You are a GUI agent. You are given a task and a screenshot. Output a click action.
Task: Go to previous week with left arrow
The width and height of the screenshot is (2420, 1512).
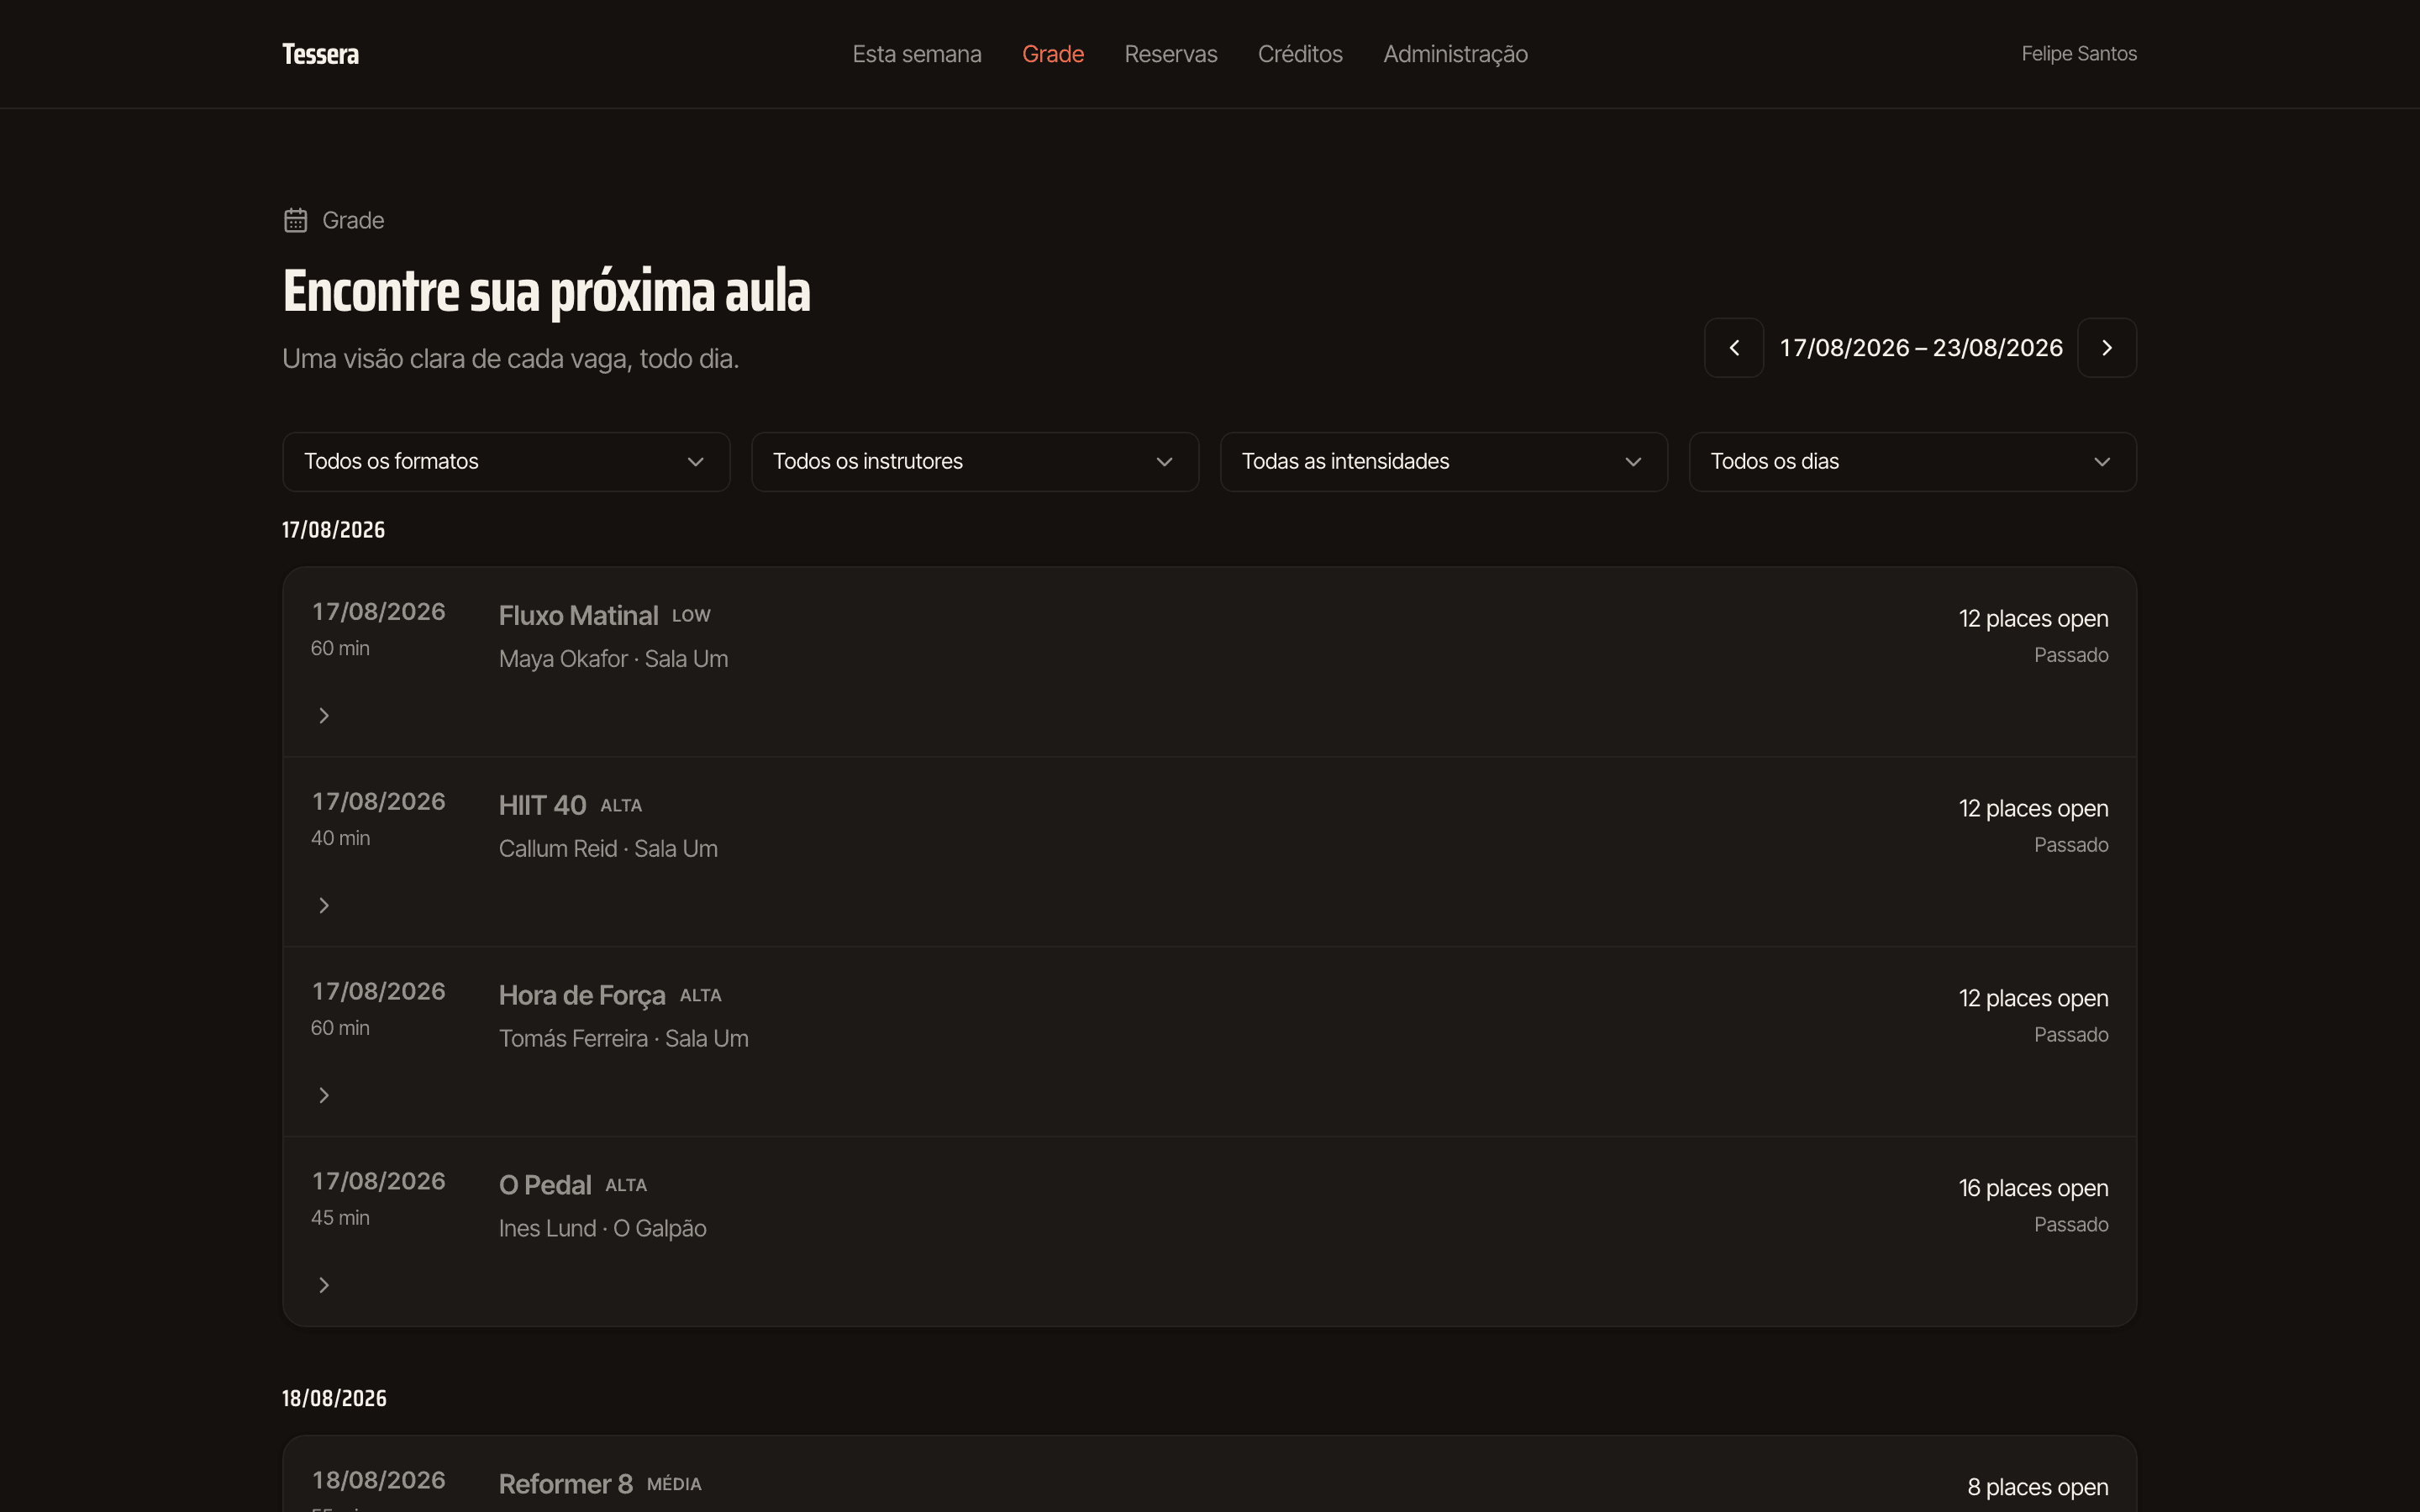(x=1733, y=348)
